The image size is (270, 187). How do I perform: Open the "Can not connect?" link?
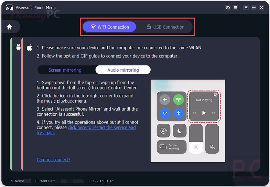(x=53, y=159)
